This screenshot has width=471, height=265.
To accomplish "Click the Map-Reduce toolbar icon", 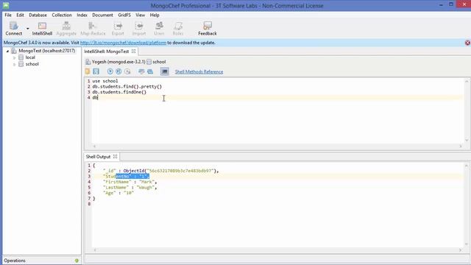I will pos(93,29).
